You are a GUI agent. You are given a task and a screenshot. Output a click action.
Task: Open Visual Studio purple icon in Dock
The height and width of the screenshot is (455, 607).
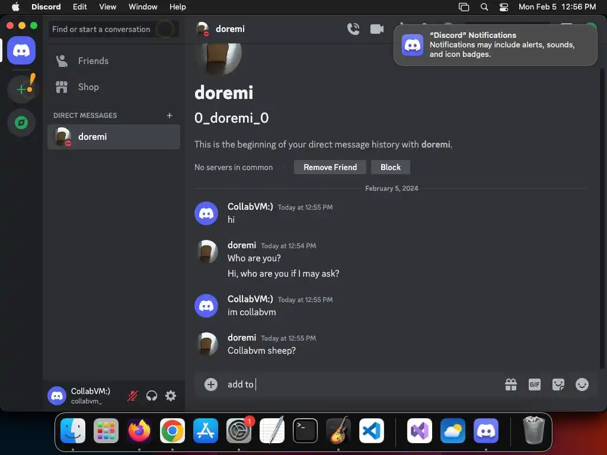(420, 431)
